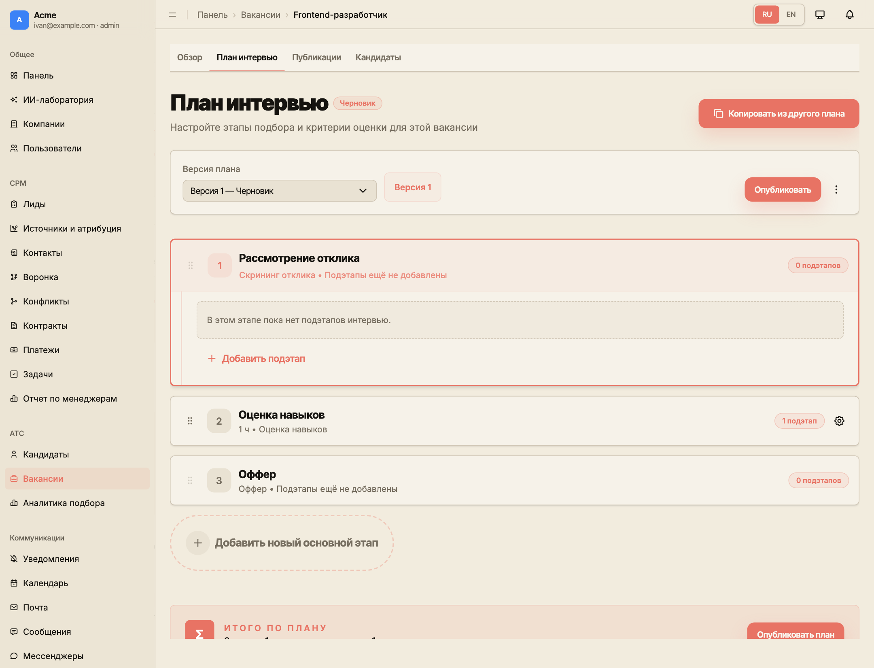The height and width of the screenshot is (668, 874).
Task: Open Вакансии in the sidebar
Action: coord(77,479)
